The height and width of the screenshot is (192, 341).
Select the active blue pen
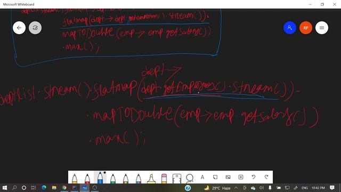pyautogui.click(x=100, y=178)
